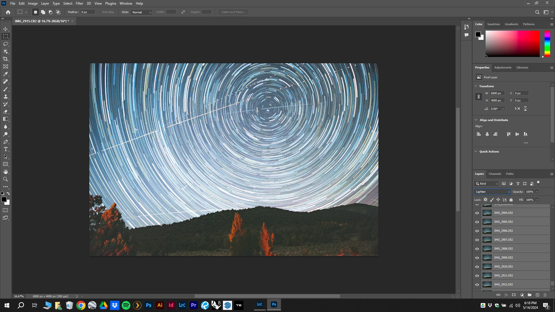Select the Hand tool
Viewport: 555px width, 312px height.
pyautogui.click(x=5, y=172)
